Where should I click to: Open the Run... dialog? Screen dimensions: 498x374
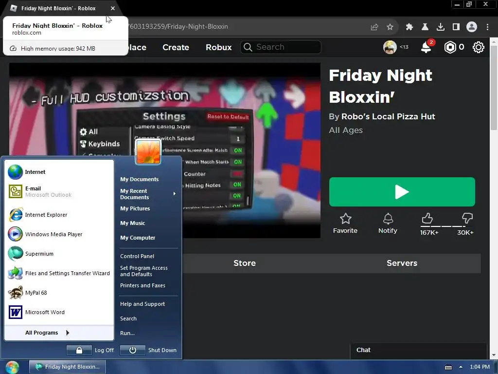click(x=127, y=333)
